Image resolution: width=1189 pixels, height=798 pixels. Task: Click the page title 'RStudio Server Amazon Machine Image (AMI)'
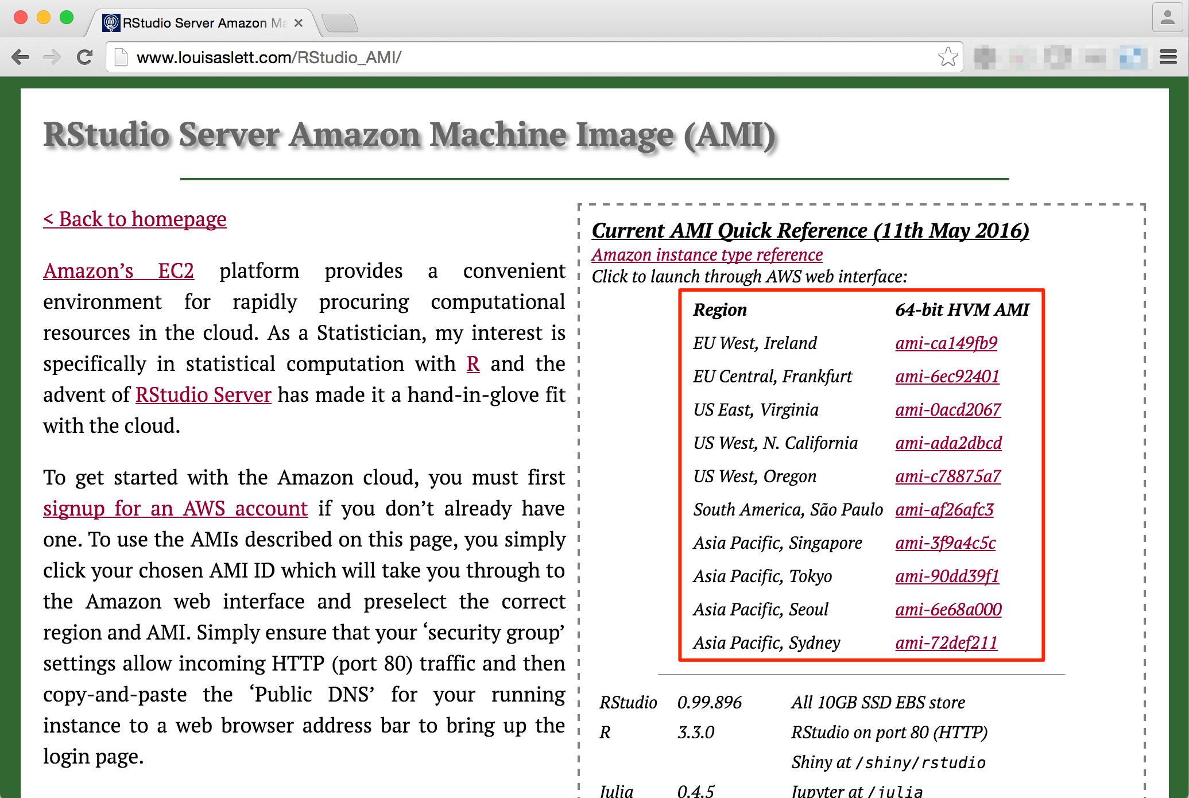[409, 135]
